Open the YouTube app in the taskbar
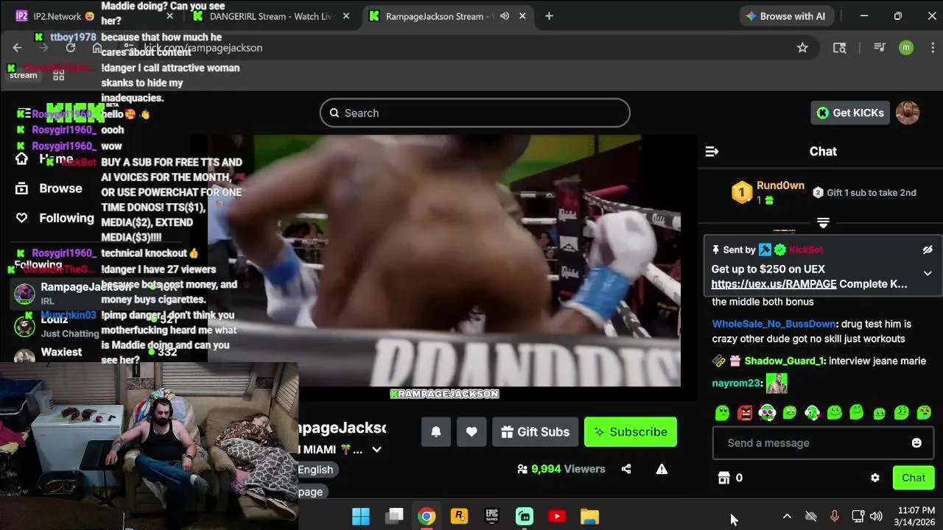Viewport: 943px width, 530px height. 557,516
